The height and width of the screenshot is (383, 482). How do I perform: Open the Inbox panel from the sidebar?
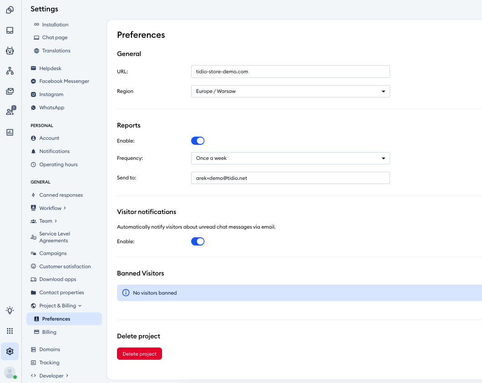(10, 30)
